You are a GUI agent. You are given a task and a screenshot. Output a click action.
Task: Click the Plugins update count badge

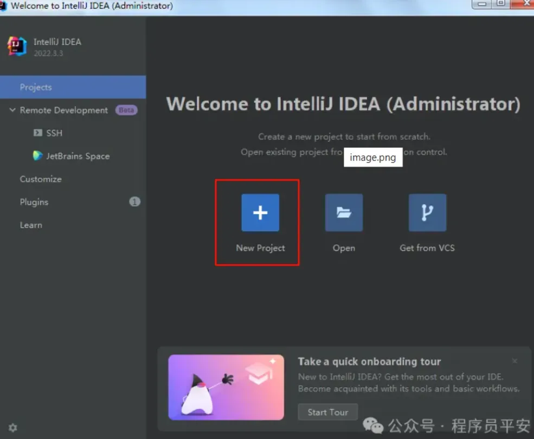coord(134,202)
